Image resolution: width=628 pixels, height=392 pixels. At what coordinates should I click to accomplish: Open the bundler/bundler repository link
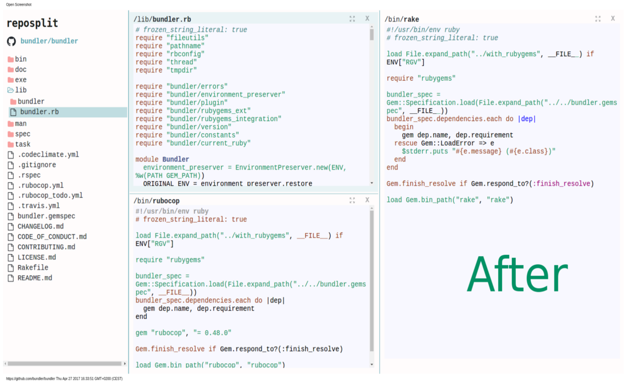(49, 41)
